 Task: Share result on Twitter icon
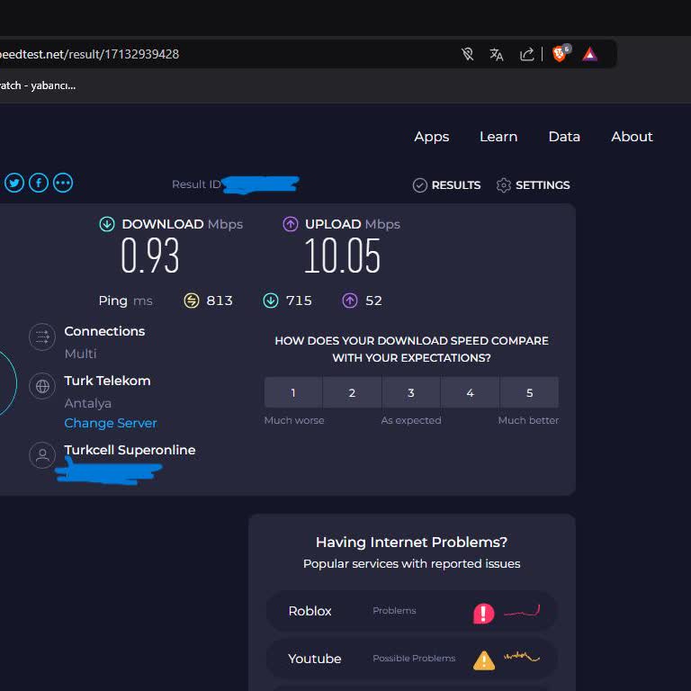tap(14, 183)
